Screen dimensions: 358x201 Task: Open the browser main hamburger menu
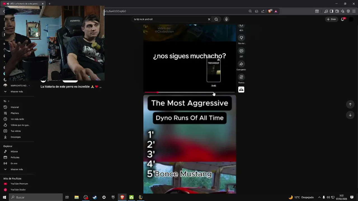point(354,11)
